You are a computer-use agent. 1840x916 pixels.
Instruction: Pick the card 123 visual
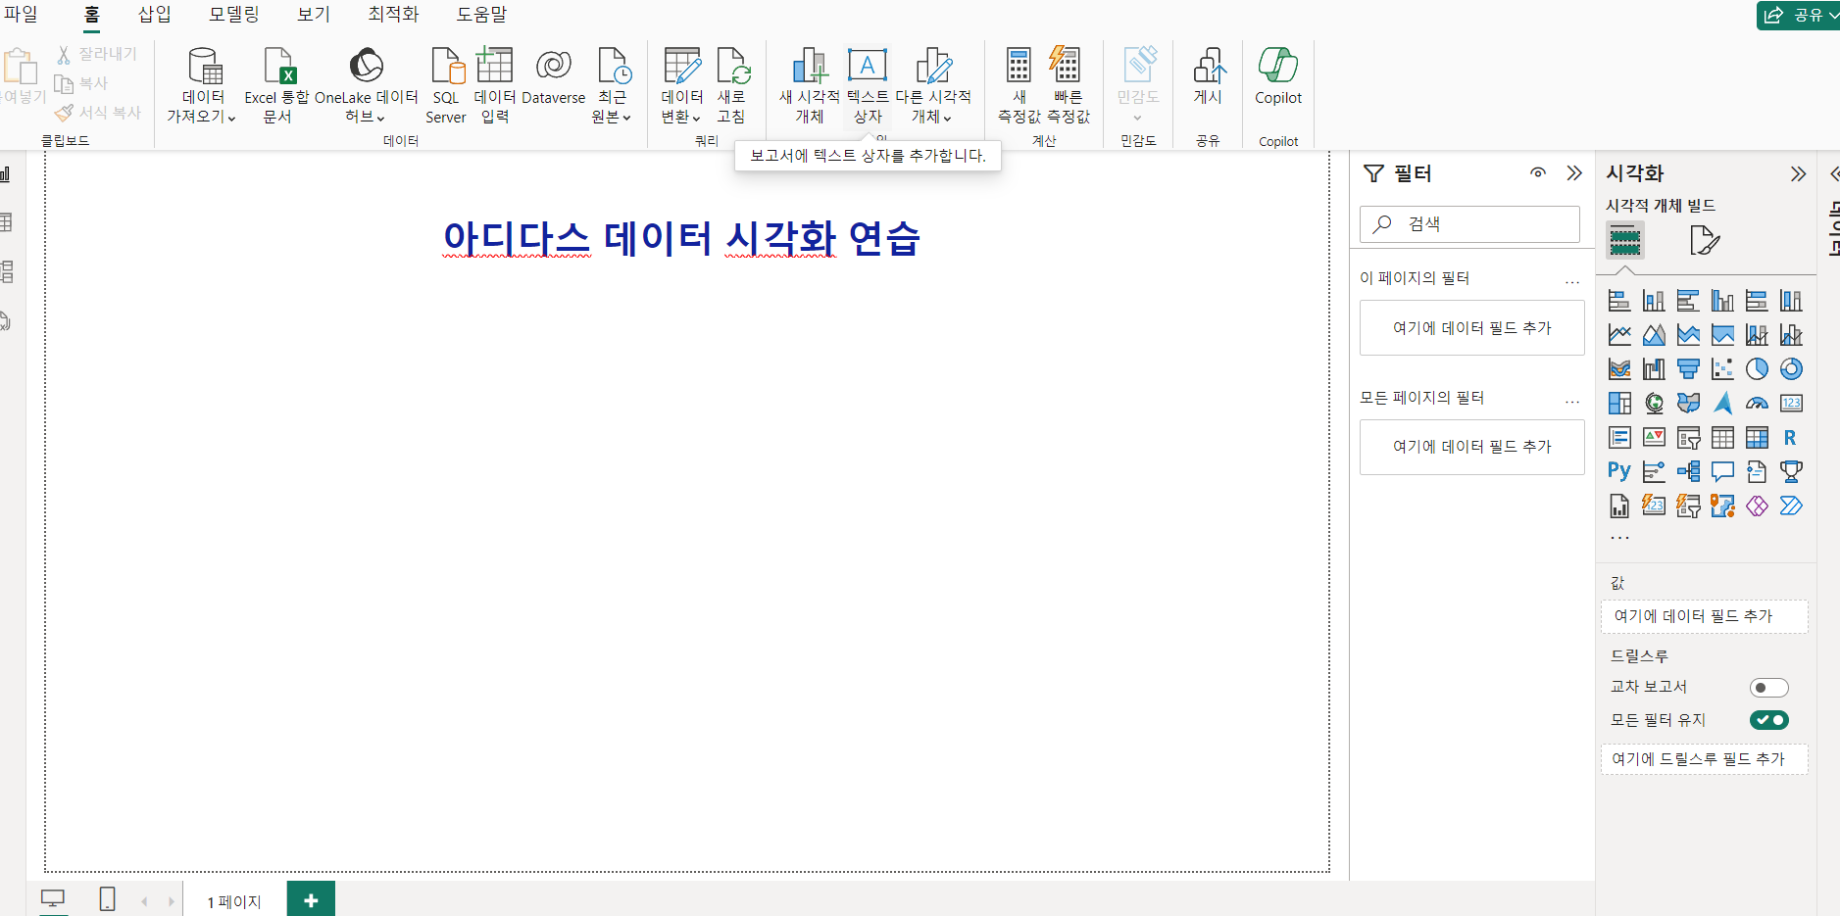click(1791, 404)
